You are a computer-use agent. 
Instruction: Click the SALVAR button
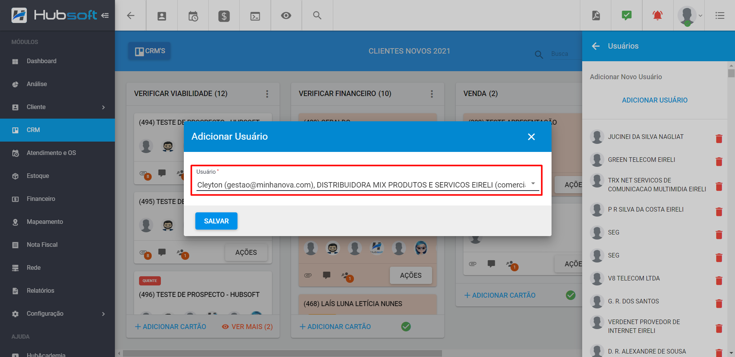coord(216,221)
